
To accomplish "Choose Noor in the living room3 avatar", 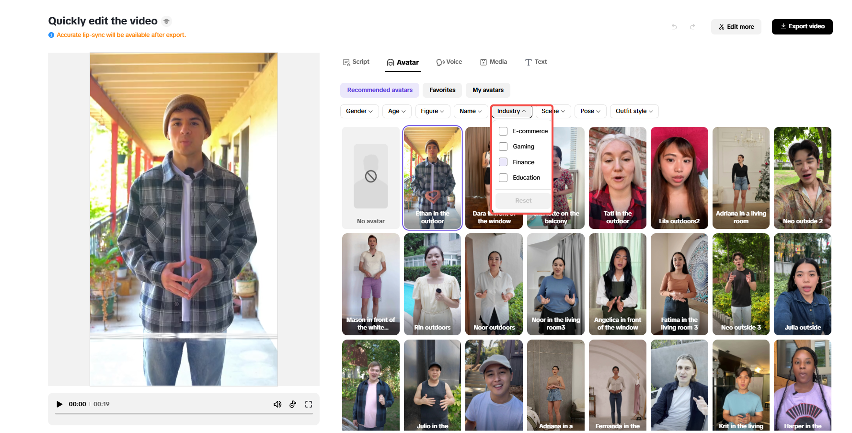I will (556, 284).
